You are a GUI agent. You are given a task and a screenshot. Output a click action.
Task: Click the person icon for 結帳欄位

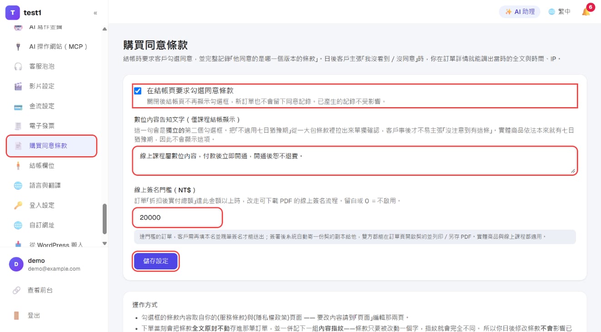(18, 166)
